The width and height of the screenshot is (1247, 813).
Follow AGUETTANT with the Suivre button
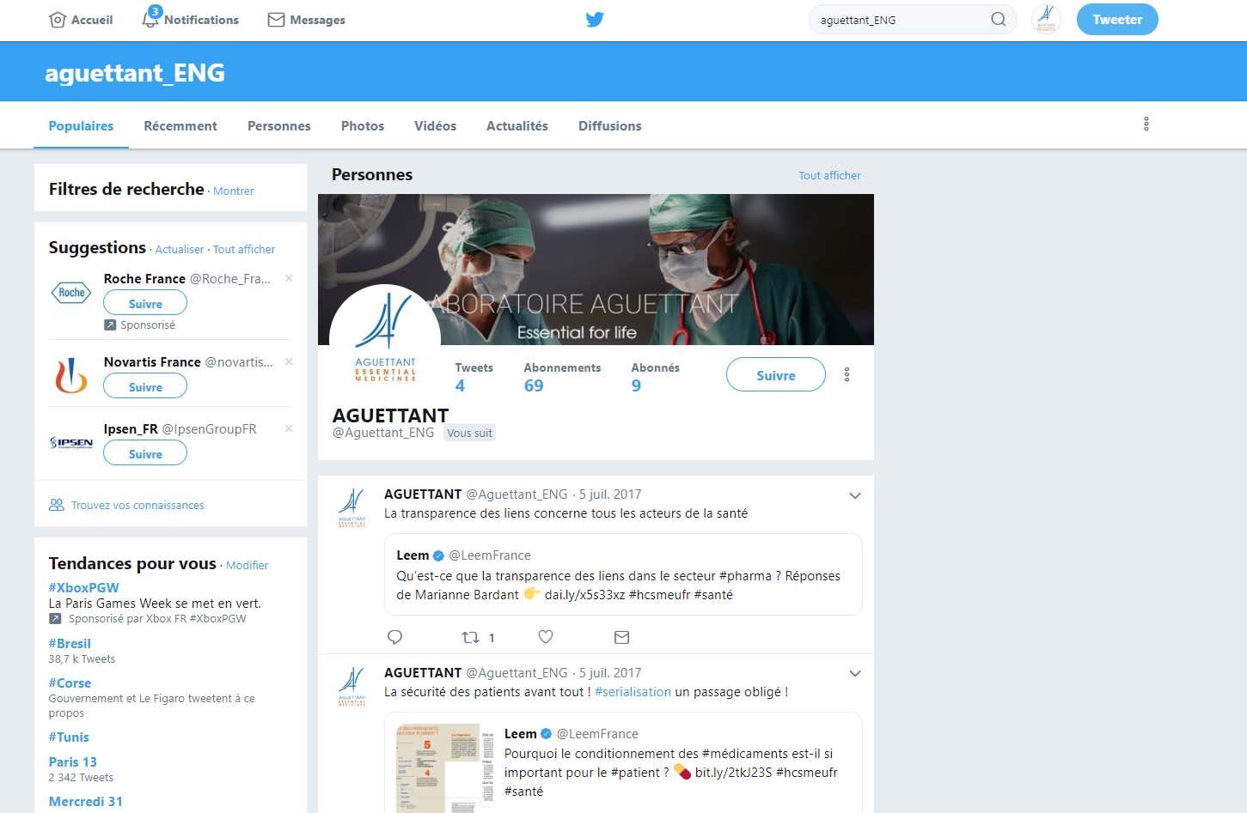pyautogui.click(x=776, y=375)
